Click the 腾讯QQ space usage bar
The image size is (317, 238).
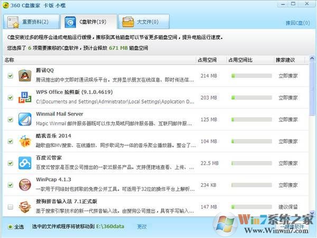(x=251, y=76)
